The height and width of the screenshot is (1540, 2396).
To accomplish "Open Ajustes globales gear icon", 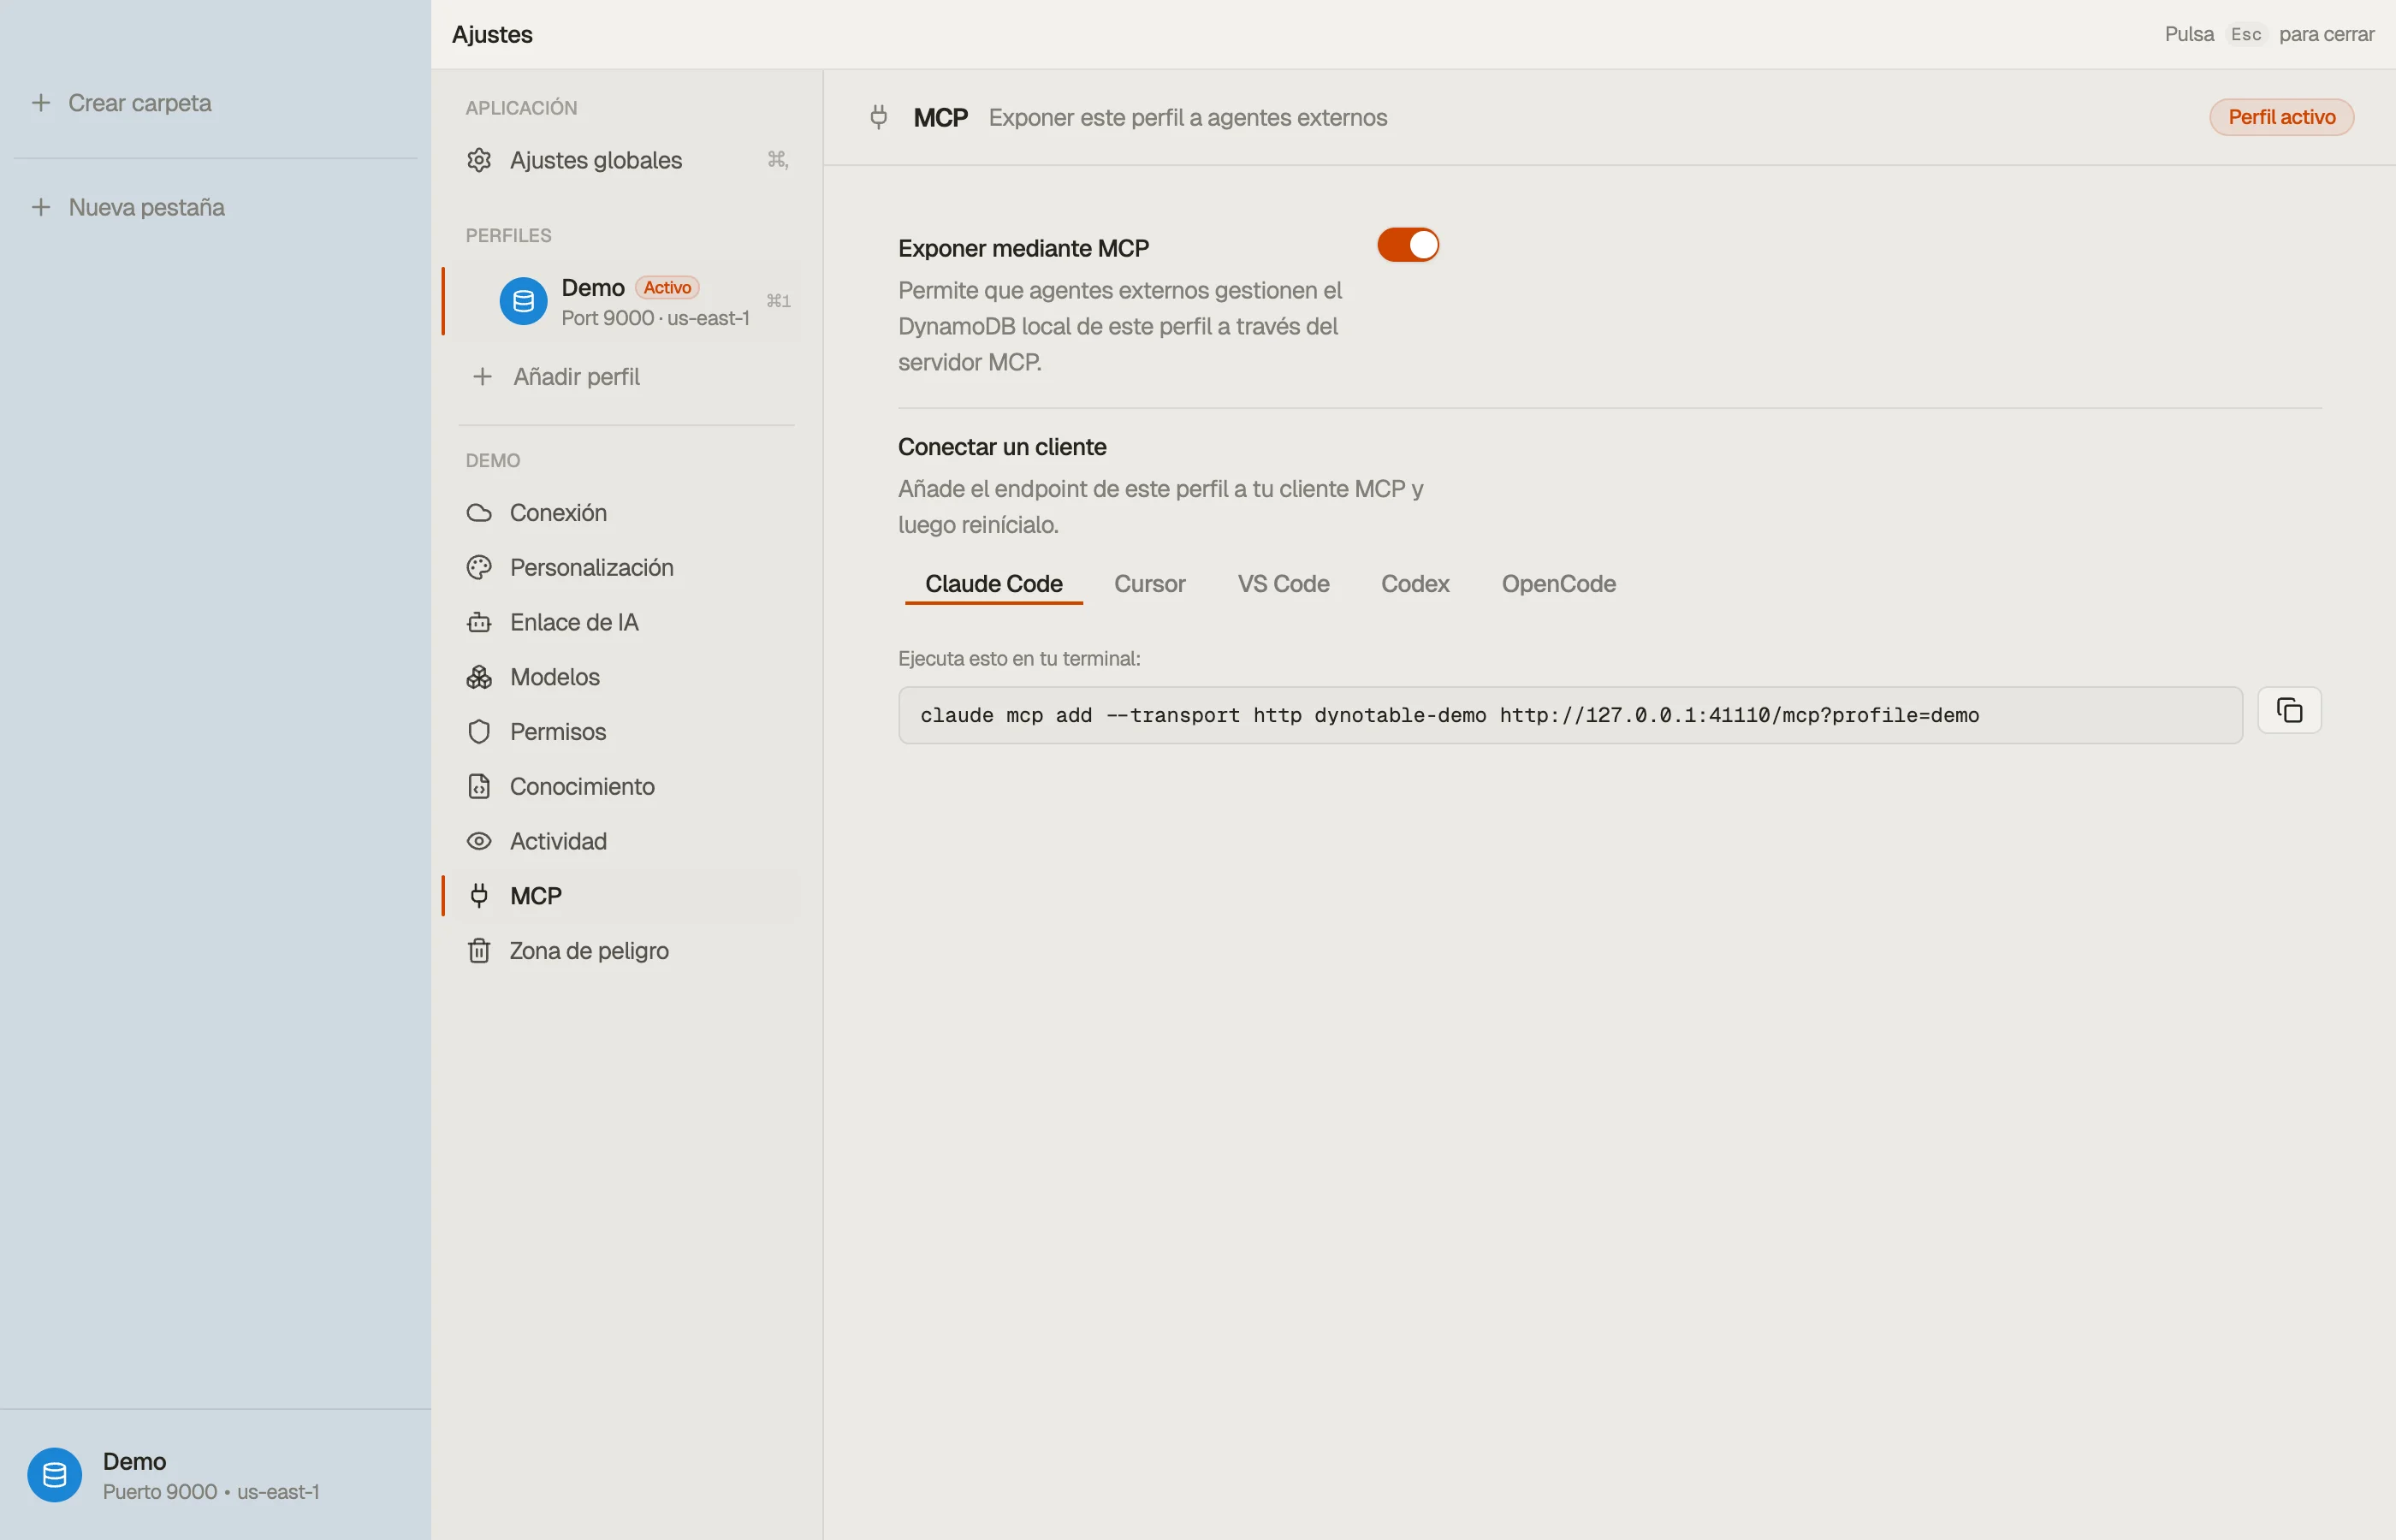I will (479, 160).
